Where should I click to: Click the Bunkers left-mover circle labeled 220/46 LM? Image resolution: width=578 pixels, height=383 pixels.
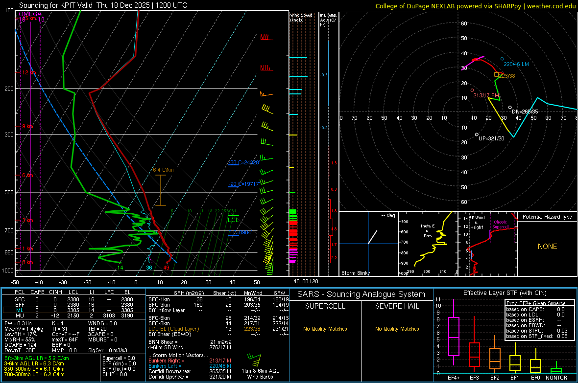click(x=502, y=59)
